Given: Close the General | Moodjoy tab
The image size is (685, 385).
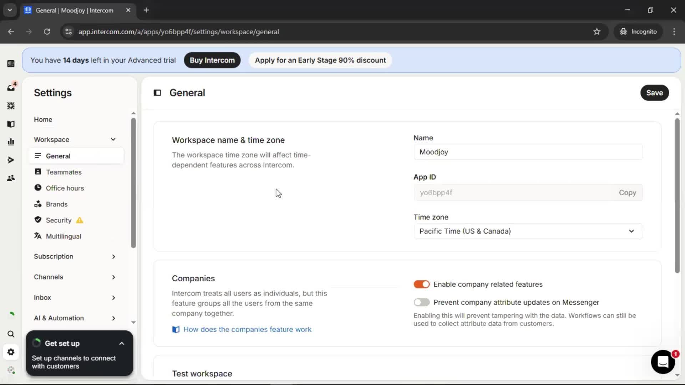Looking at the screenshot, I should click(128, 10).
